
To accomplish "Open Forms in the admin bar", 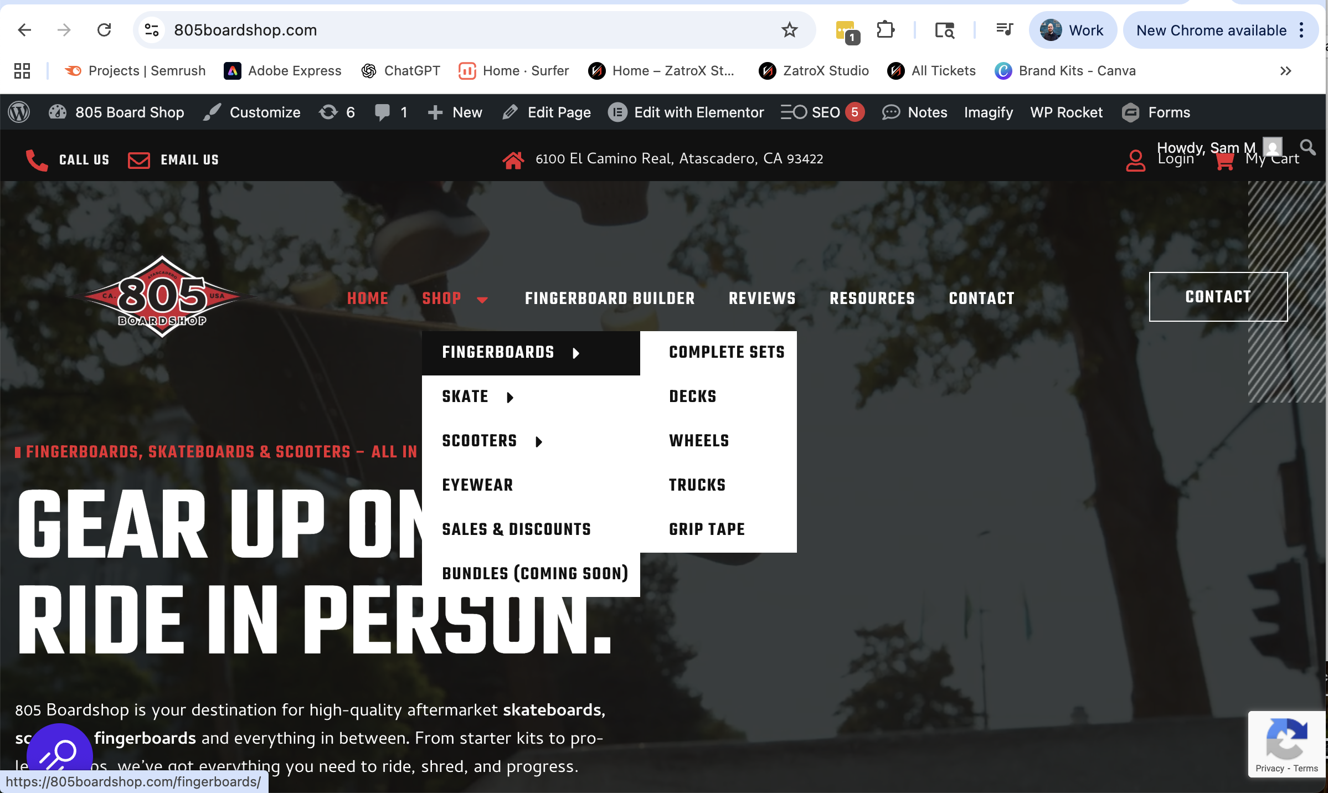I will pyautogui.click(x=1156, y=112).
